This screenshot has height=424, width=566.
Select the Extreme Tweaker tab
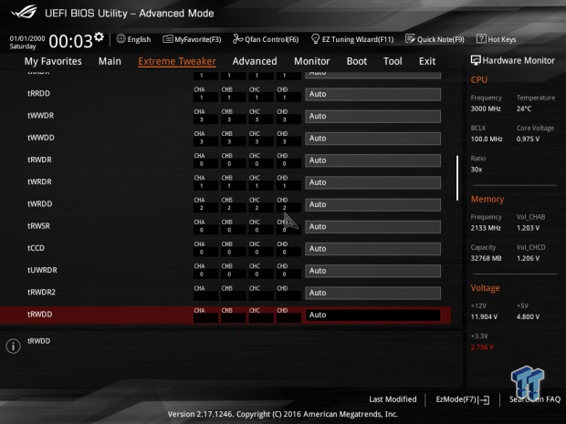click(x=177, y=61)
